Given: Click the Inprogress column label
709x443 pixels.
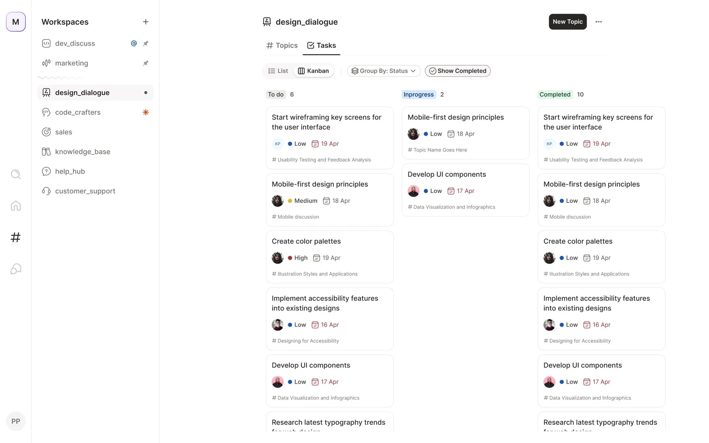Looking at the screenshot, I should click(419, 95).
